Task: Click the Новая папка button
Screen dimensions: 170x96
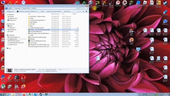Action: [67, 11]
